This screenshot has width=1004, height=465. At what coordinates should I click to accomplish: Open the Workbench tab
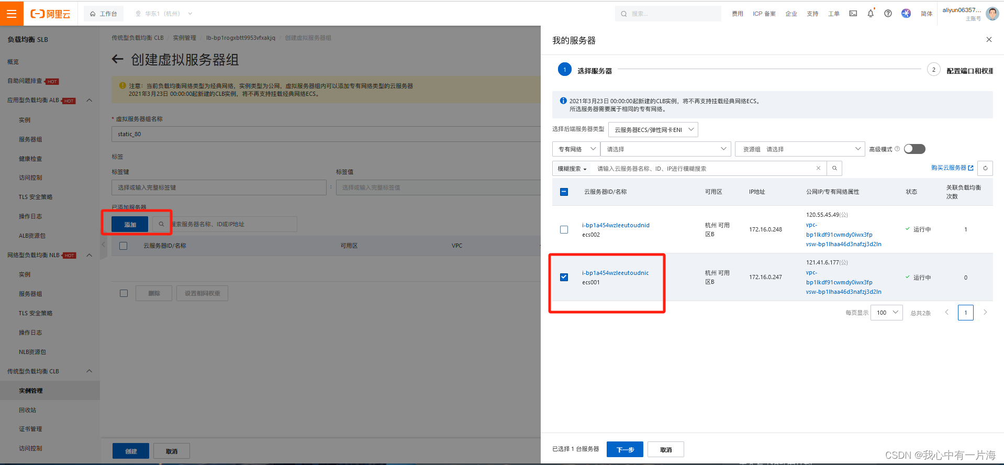(x=104, y=14)
